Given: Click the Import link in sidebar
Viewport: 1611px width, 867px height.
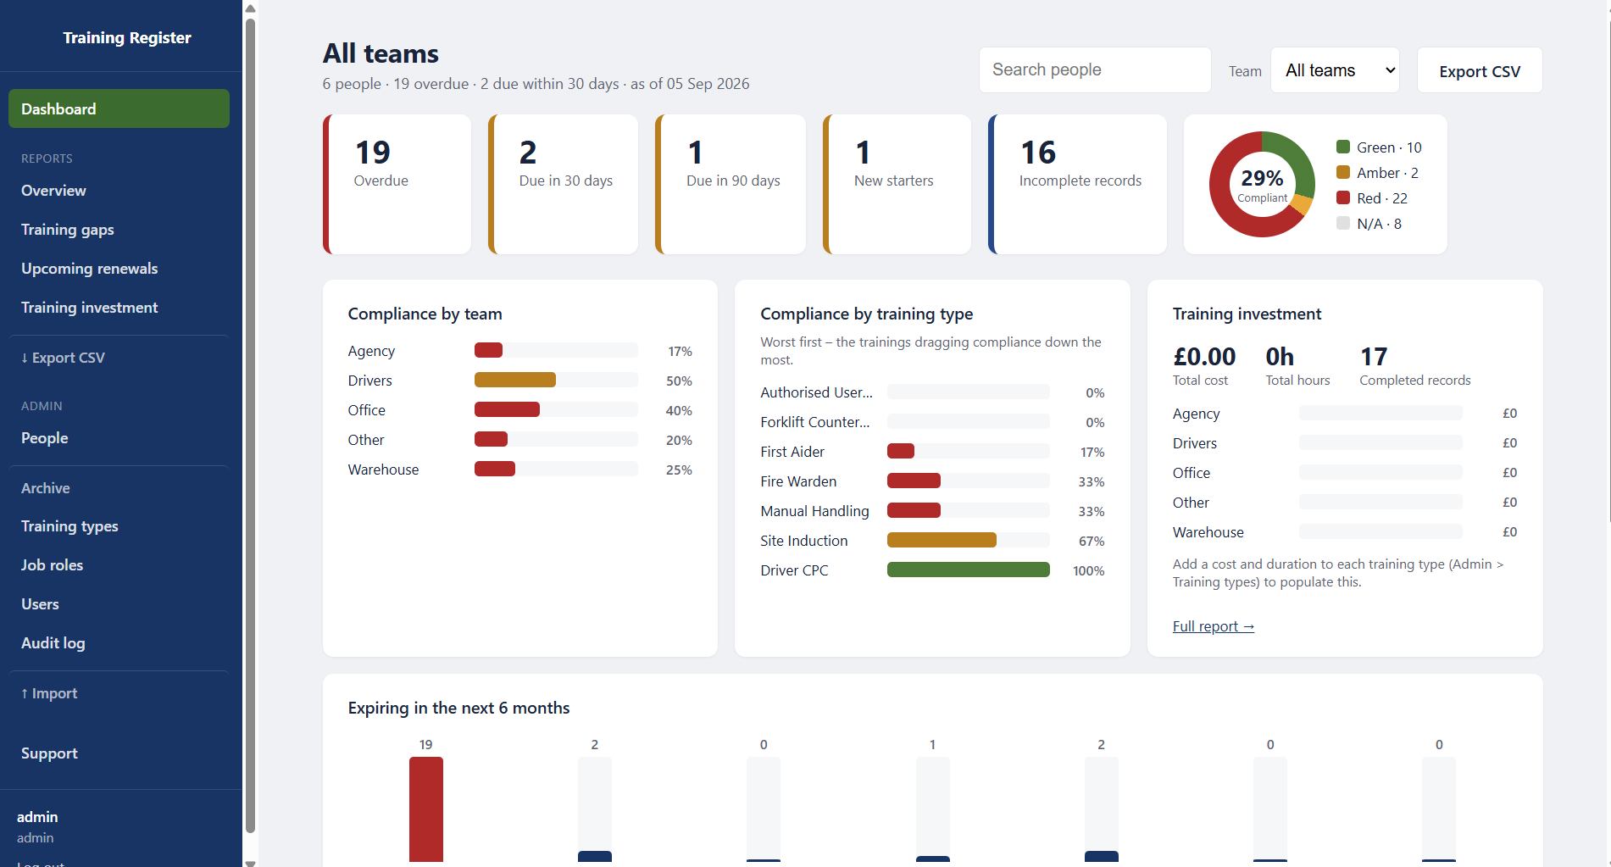Looking at the screenshot, I should pyautogui.click(x=49, y=693).
